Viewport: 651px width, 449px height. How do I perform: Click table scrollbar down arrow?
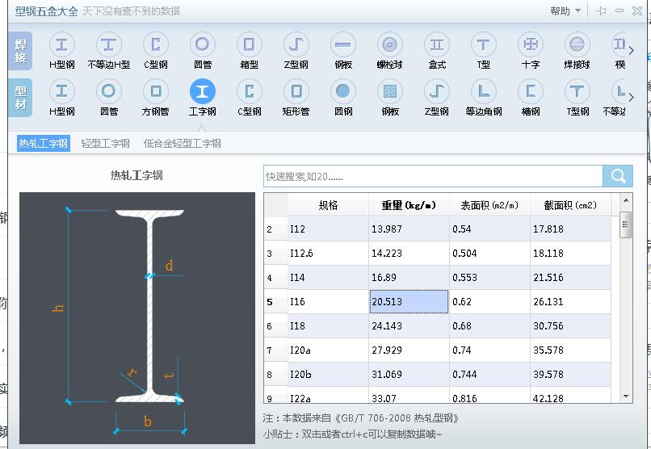[626, 397]
